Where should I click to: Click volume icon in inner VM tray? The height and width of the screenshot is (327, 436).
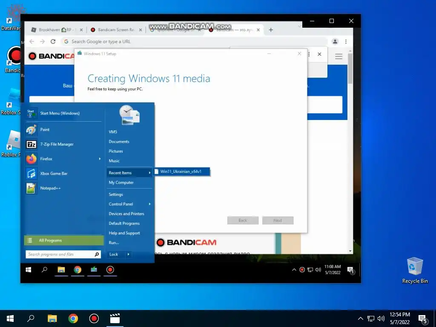click(x=318, y=270)
